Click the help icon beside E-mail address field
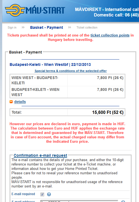The width and height of the screenshot is (139, 202). (123, 201)
